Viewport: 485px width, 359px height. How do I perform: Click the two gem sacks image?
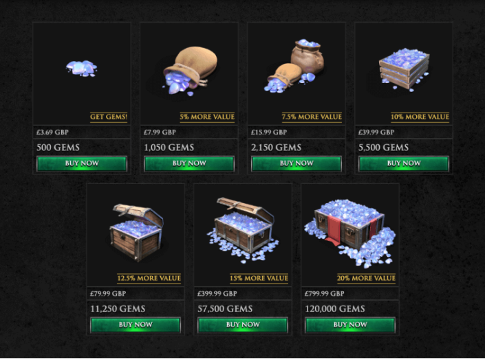tap(294, 66)
